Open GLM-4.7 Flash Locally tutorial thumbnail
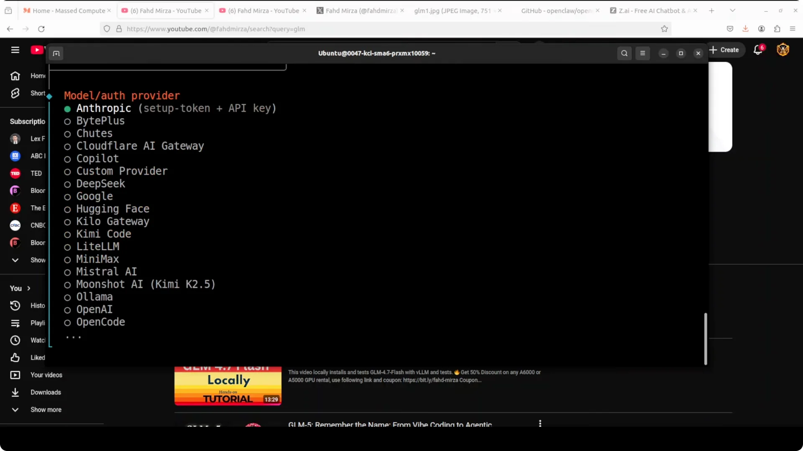This screenshot has height=451, width=803. (x=228, y=386)
